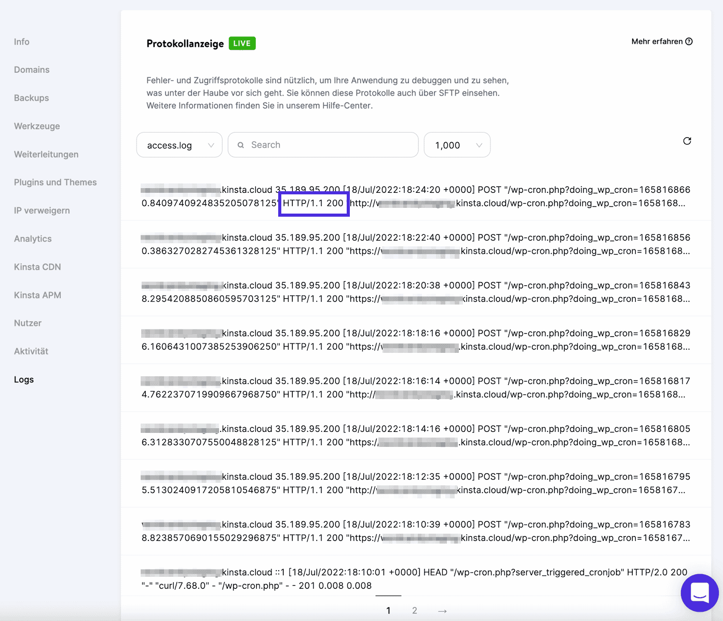
Task: Open the Mehr erfahren link
Action: coord(657,41)
